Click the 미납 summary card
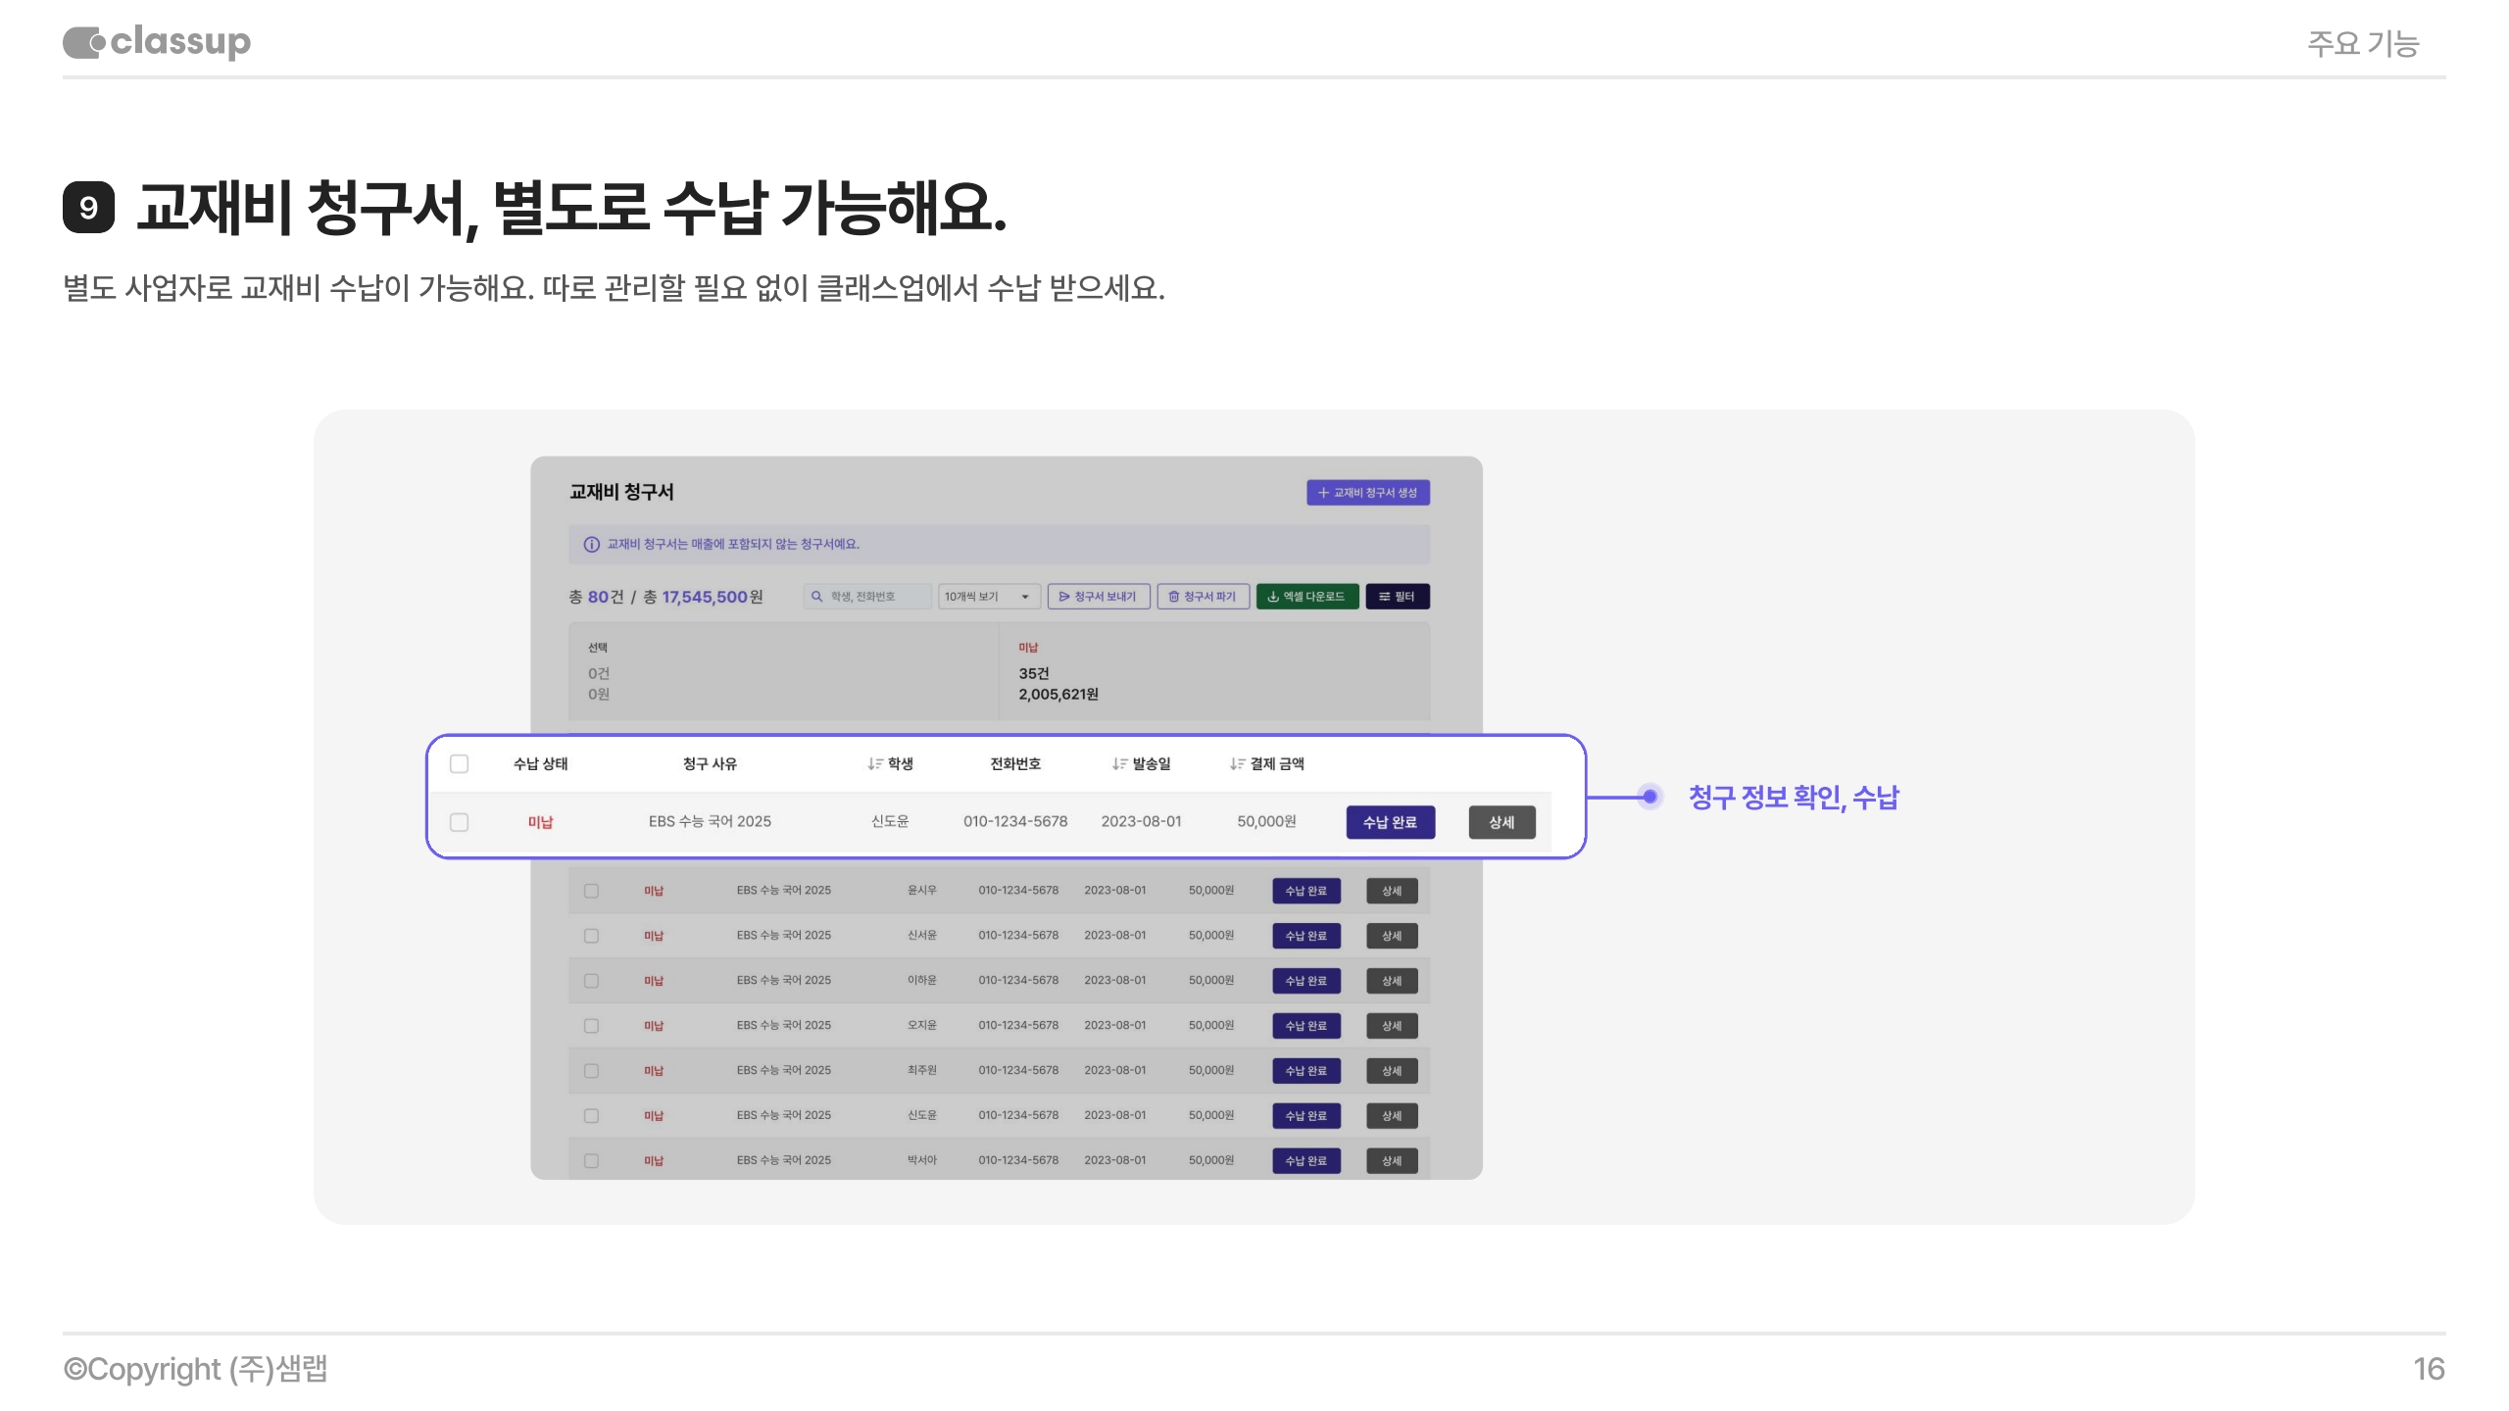 [x=1213, y=672]
